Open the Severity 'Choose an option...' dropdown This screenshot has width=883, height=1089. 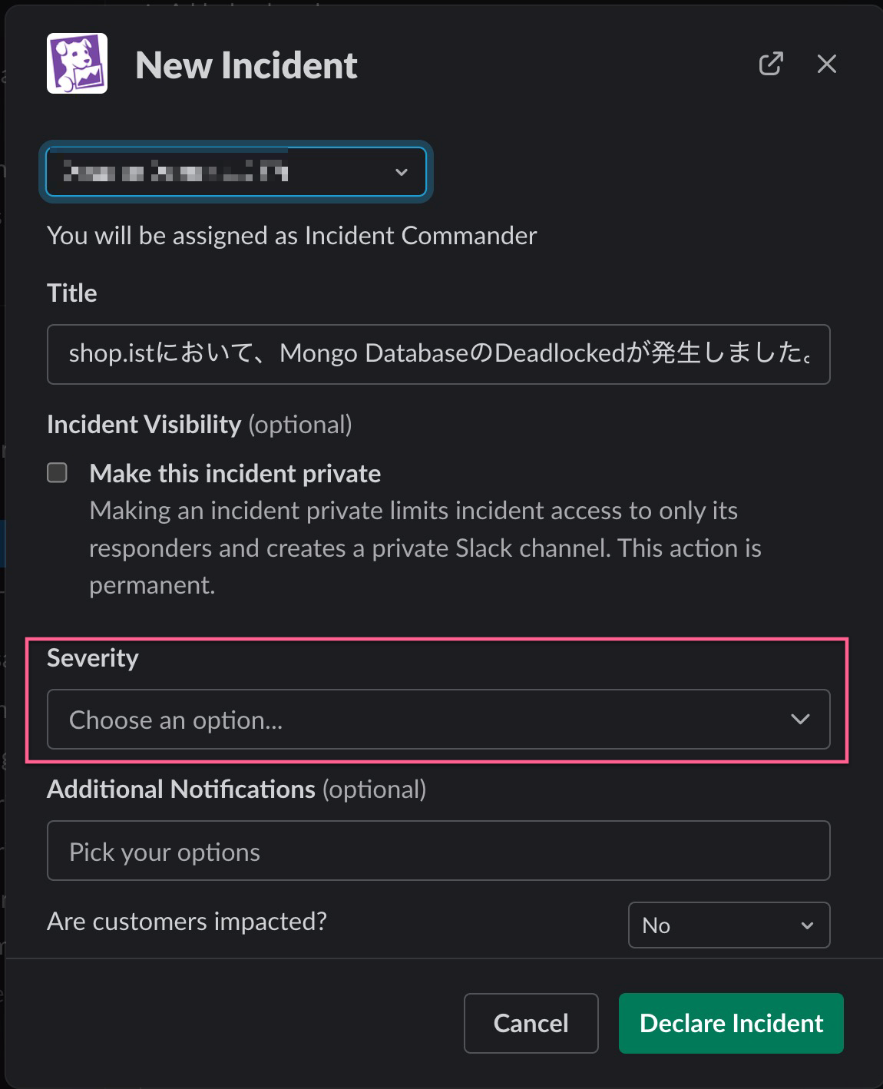pos(438,720)
